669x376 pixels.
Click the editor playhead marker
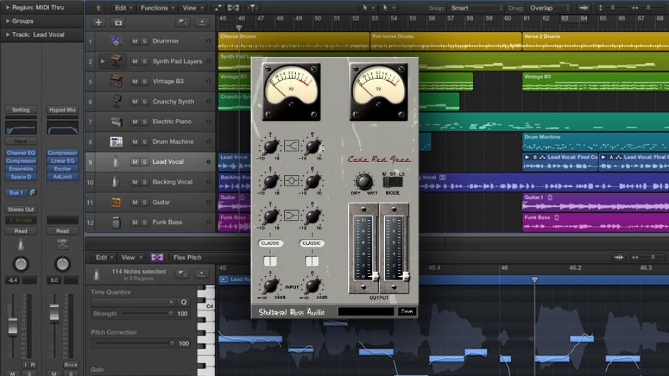[534, 279]
